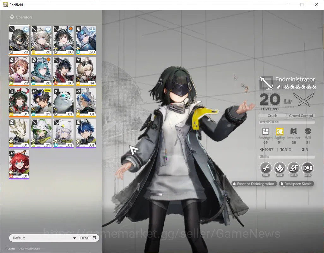Screen dimensions: 324x253
Task: Select the black-haired girl card with orange badge
Action: (63, 40)
